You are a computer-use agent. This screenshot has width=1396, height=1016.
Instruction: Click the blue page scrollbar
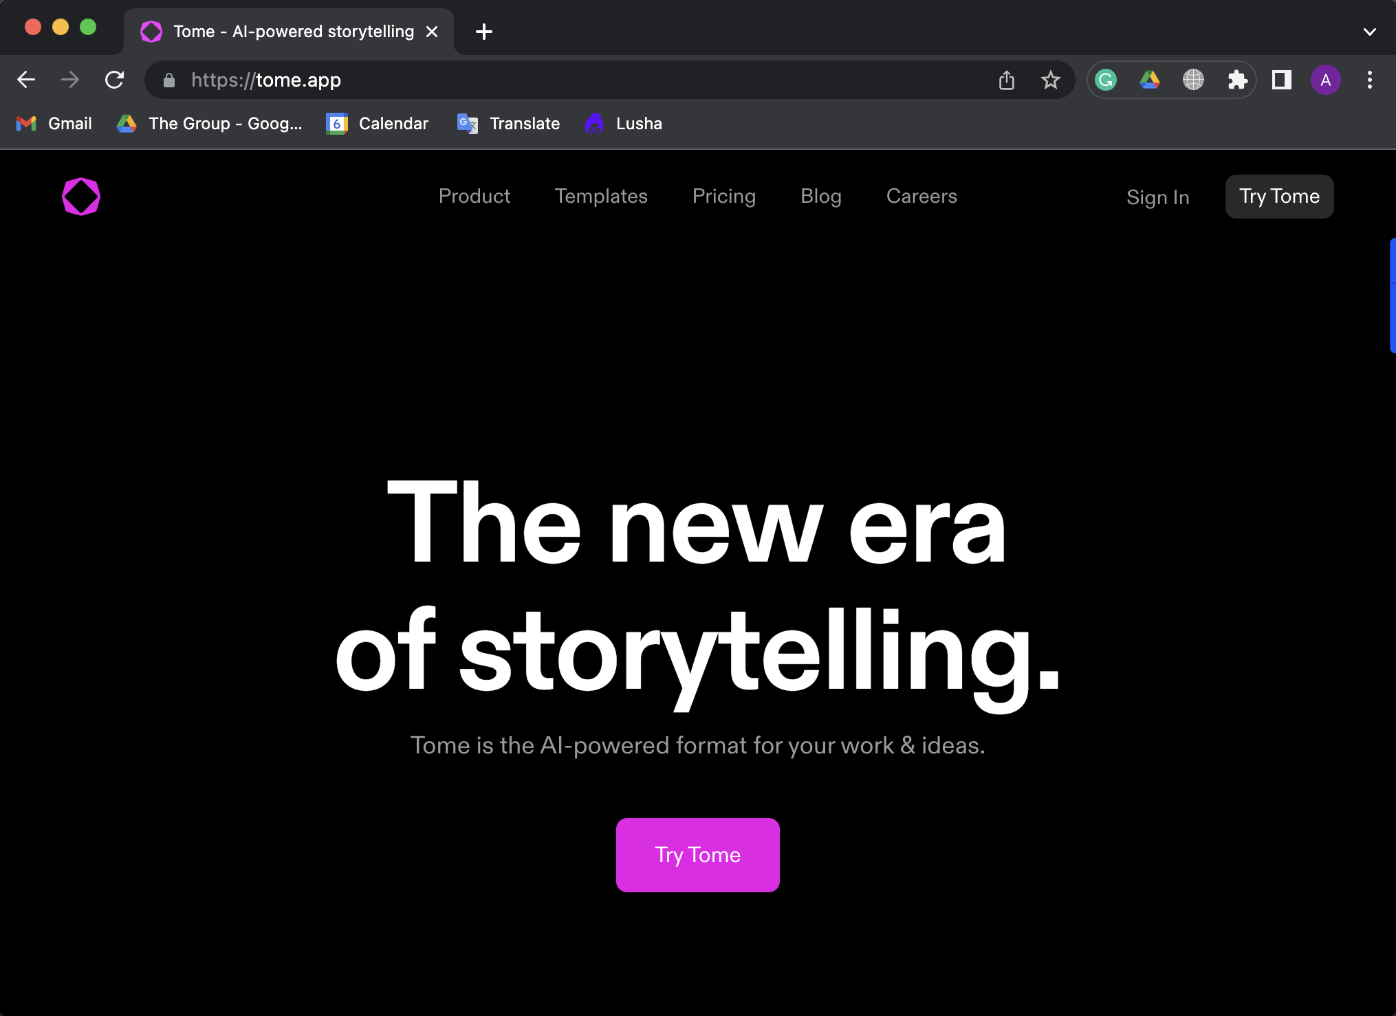(1393, 296)
